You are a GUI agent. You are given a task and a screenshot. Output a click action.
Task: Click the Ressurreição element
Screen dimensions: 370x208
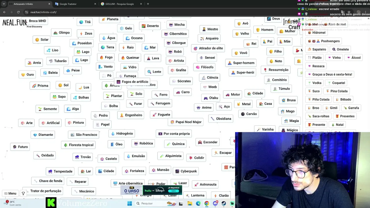tap(276, 70)
